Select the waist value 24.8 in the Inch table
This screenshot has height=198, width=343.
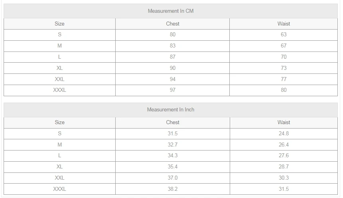pos(284,134)
